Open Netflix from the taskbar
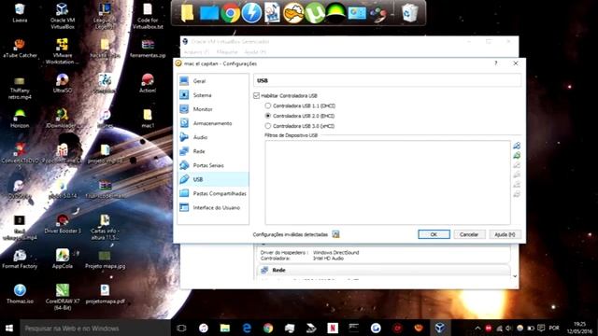The height and width of the screenshot is (336, 598). click(x=333, y=328)
